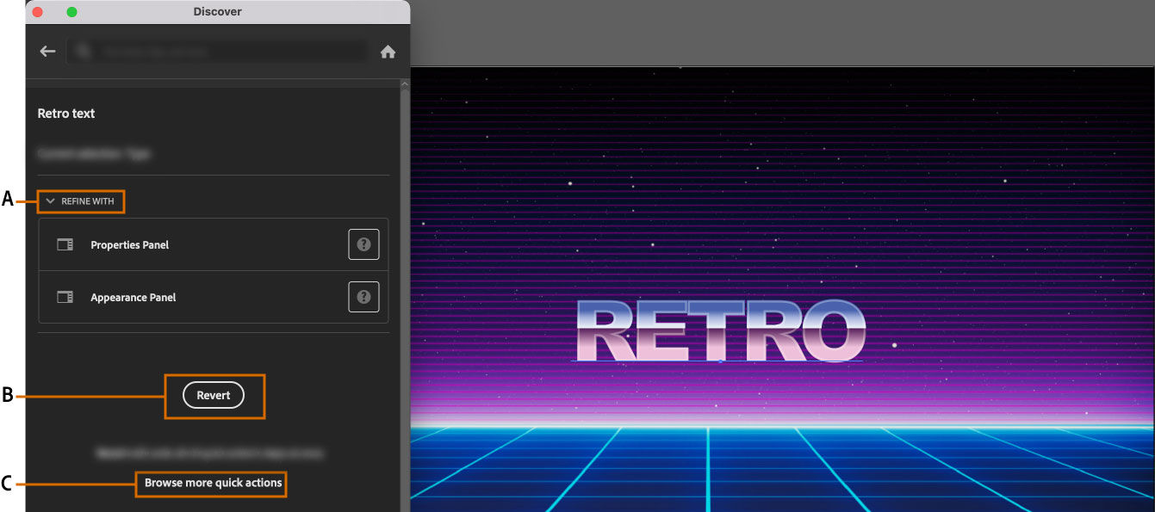Click the chevron beside REFINE WITH

(x=51, y=201)
